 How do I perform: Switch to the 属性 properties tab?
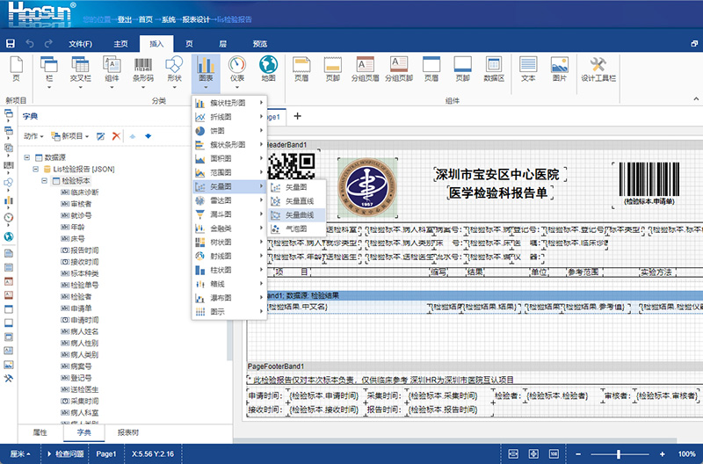(x=40, y=432)
